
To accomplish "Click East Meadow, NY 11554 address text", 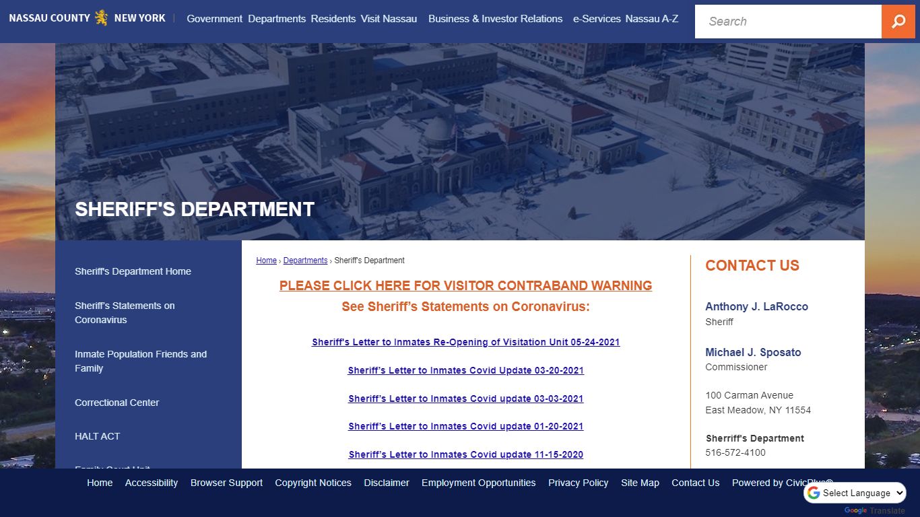I will tap(758, 410).
